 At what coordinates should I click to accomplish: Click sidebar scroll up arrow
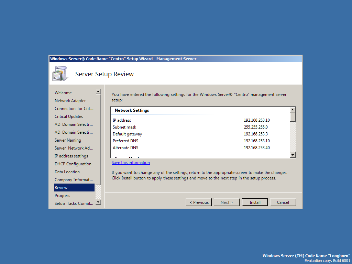click(98, 91)
